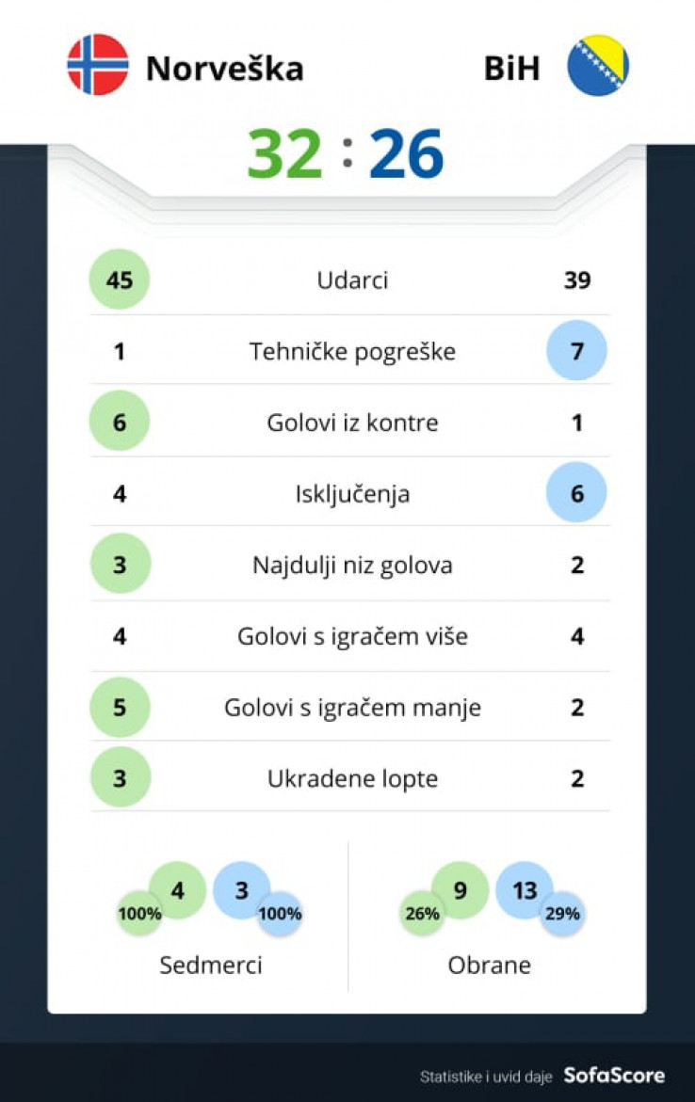
Task: Click the Bosnia and Herzegovina flag icon
Action: click(x=598, y=66)
